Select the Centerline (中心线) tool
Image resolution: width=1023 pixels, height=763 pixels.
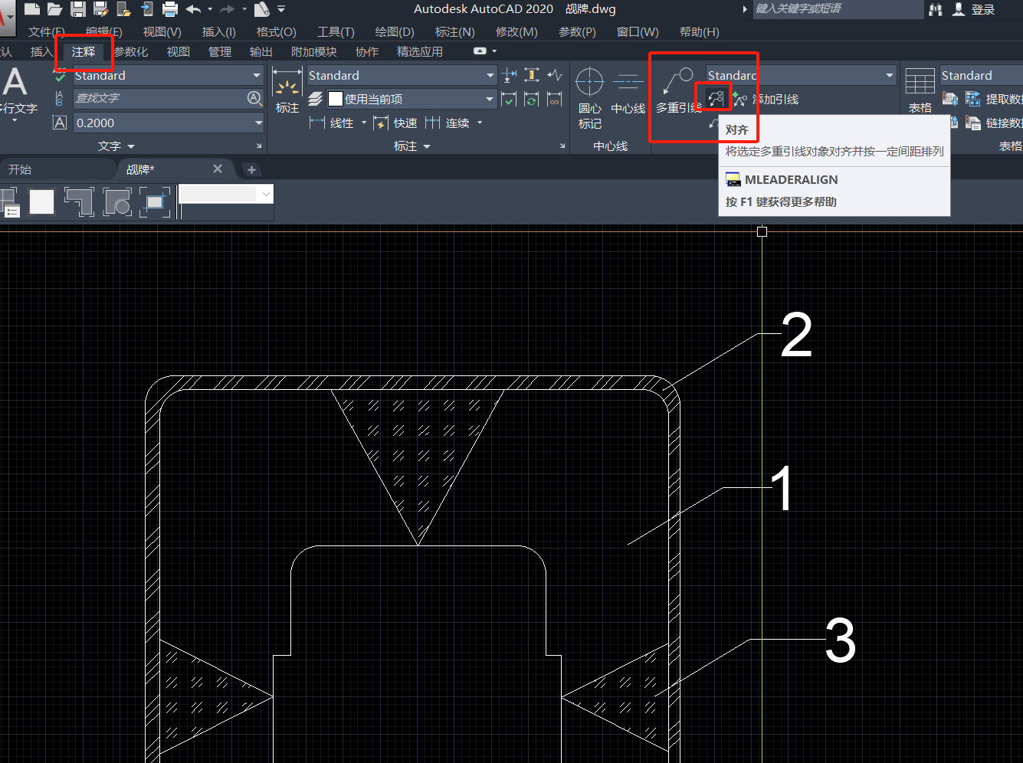pos(628,91)
